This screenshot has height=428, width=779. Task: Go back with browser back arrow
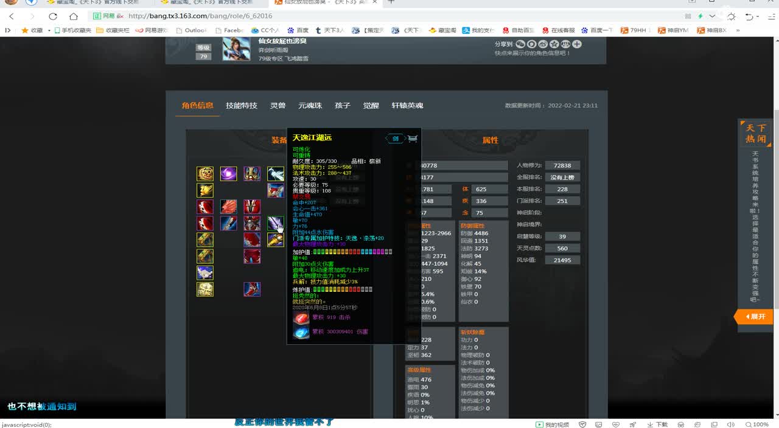click(12, 16)
